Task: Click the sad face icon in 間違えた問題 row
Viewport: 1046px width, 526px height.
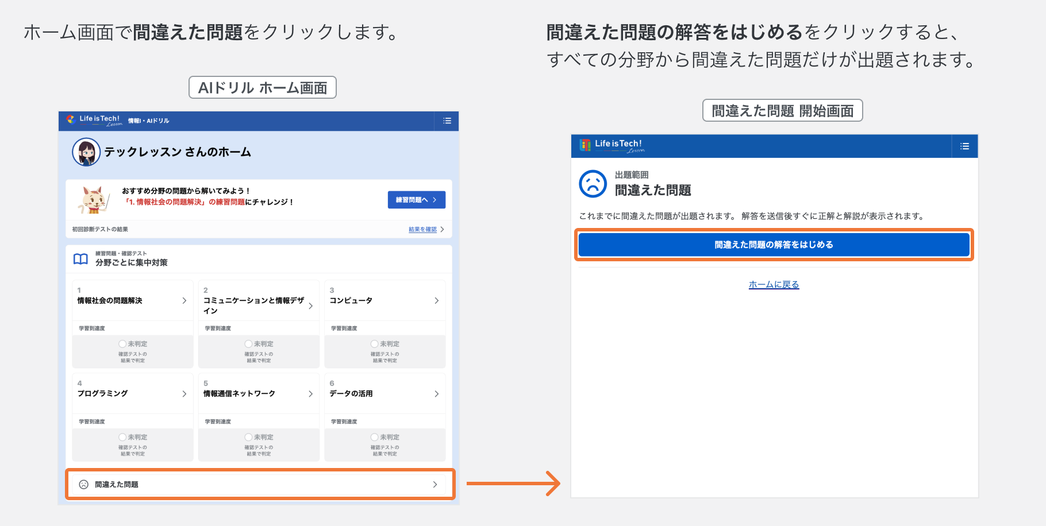Action: [84, 485]
